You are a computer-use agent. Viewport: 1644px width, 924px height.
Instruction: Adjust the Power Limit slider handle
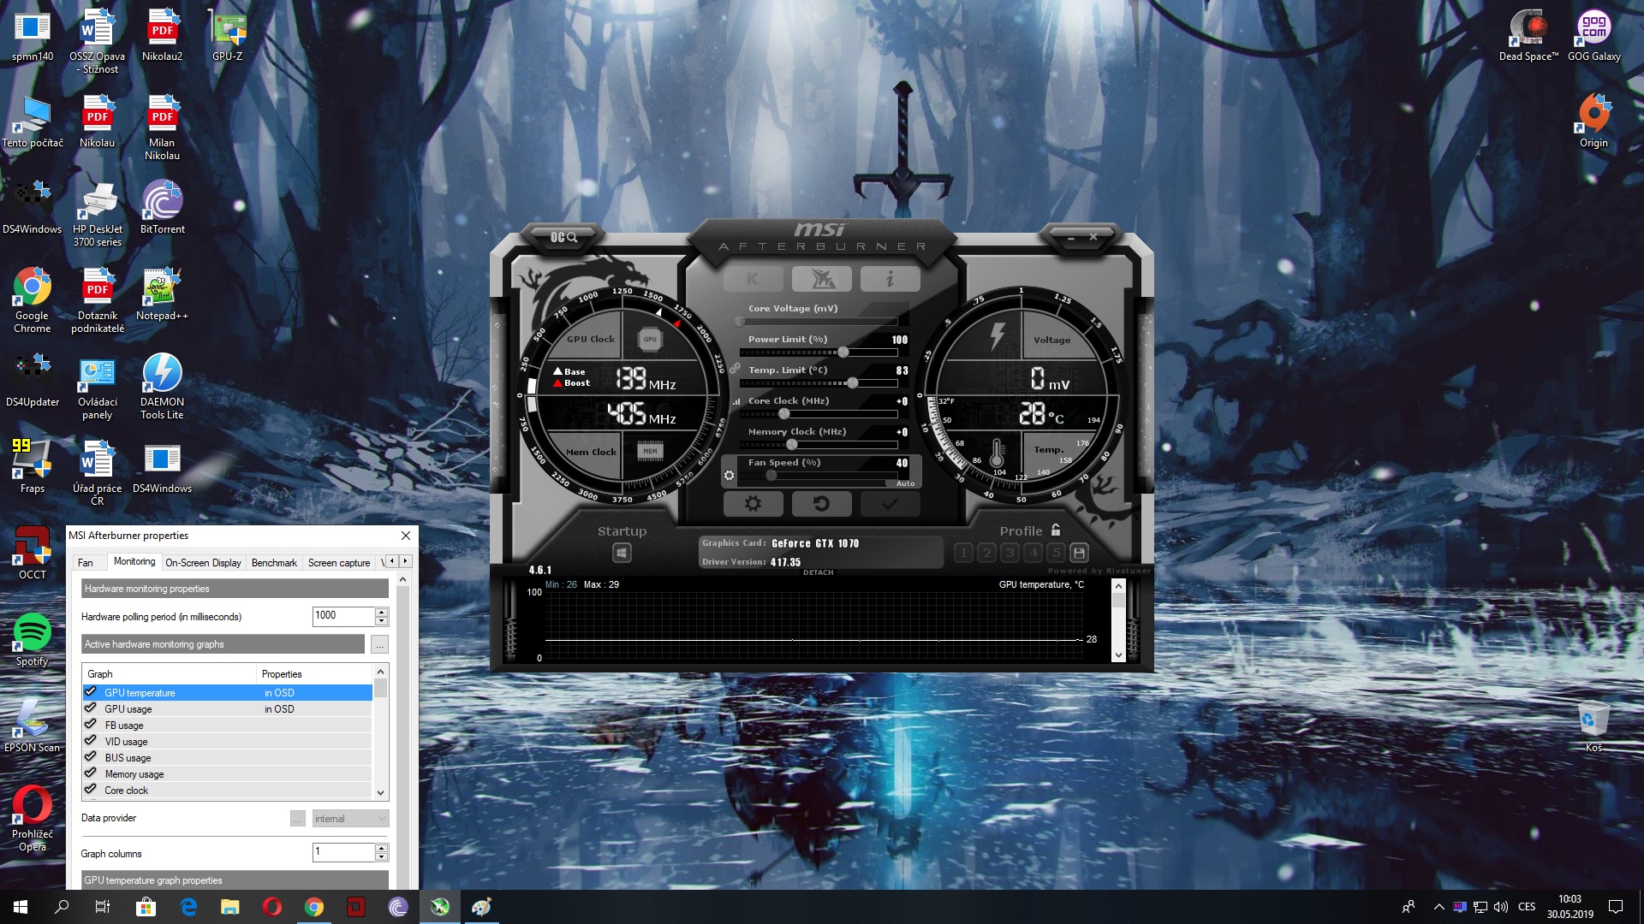pos(843,352)
